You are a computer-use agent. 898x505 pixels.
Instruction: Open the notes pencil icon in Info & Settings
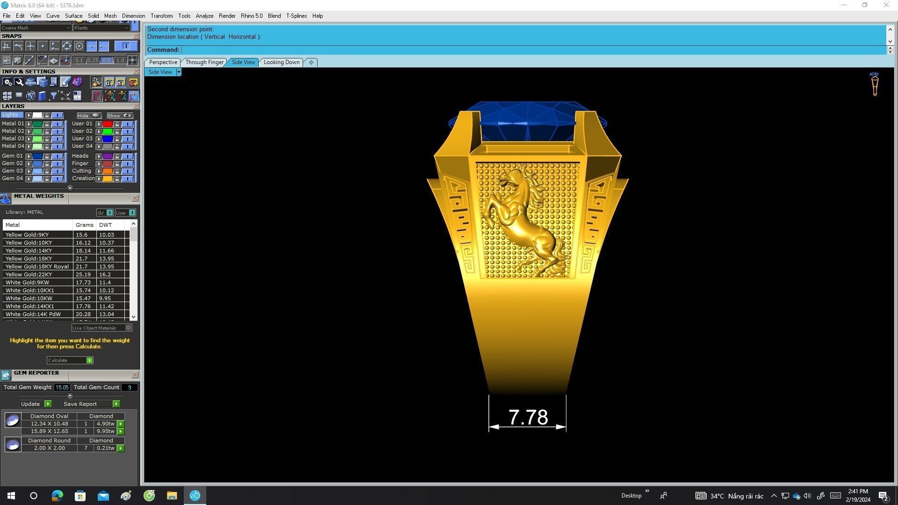(x=65, y=82)
